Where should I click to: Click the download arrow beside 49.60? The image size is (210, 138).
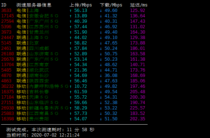(101, 10)
